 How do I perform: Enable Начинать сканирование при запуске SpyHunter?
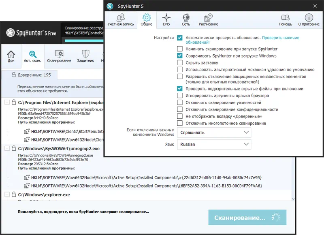(180, 49)
